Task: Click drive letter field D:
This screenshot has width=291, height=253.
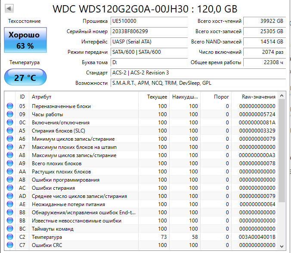Action: (149, 62)
